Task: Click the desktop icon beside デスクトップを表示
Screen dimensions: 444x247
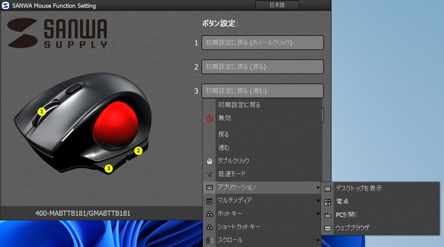Action: click(x=327, y=189)
